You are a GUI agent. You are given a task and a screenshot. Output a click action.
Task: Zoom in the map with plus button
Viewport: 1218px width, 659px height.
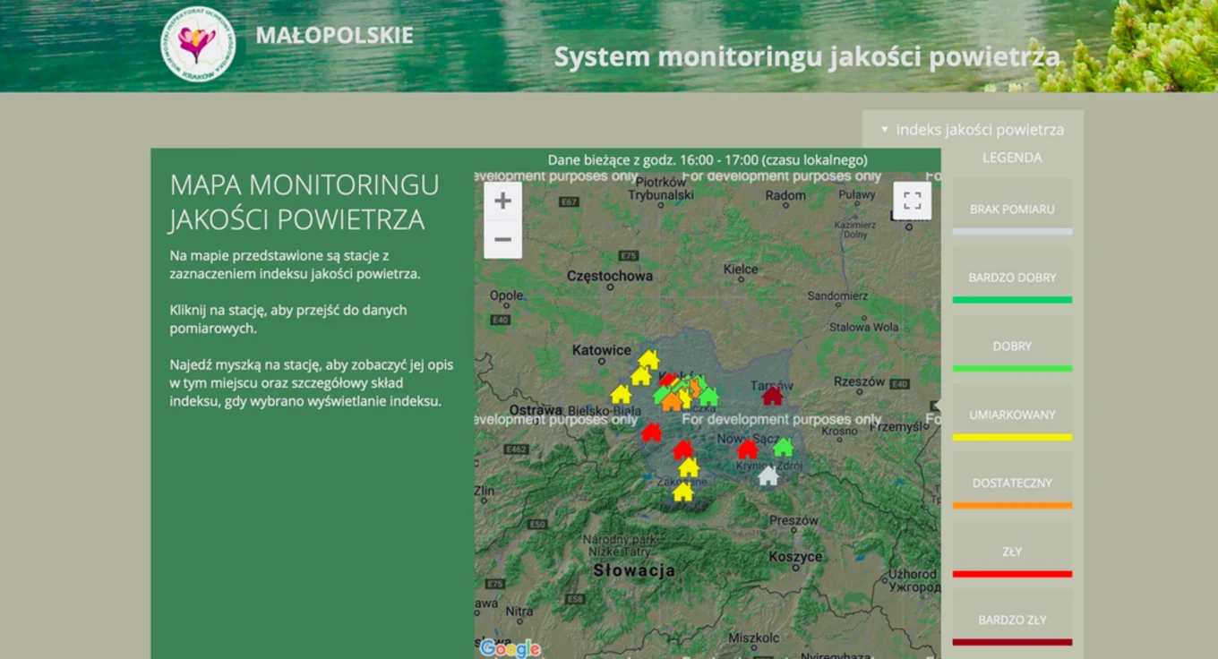click(502, 201)
